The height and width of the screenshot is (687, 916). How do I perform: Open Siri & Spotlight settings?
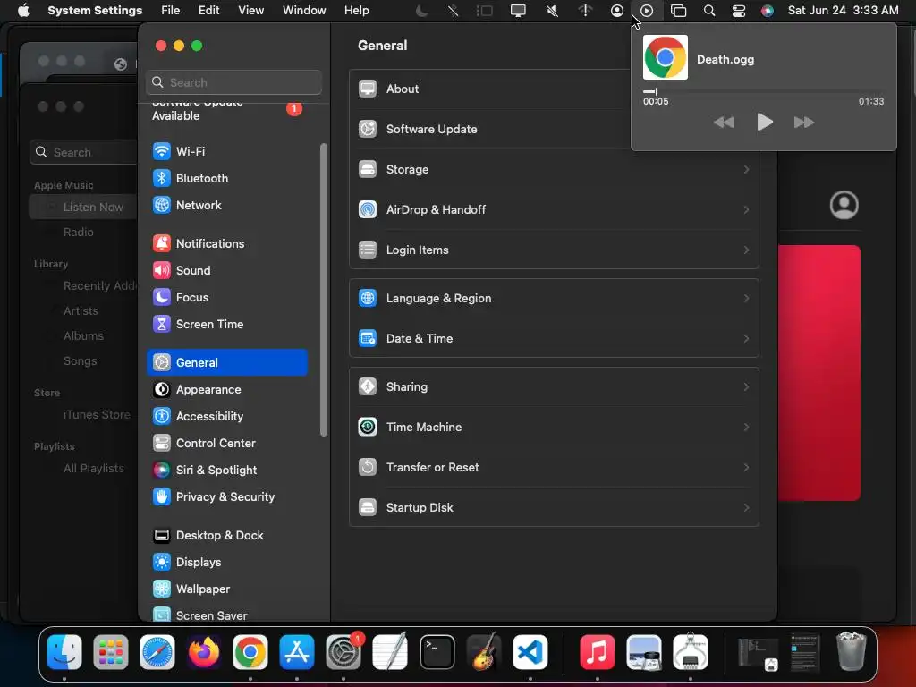(x=226, y=471)
